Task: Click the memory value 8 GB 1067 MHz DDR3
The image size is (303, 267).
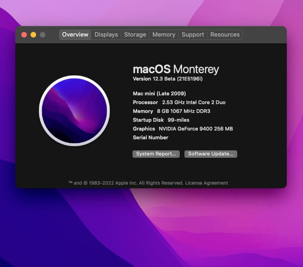Action: pyautogui.click(x=183, y=111)
